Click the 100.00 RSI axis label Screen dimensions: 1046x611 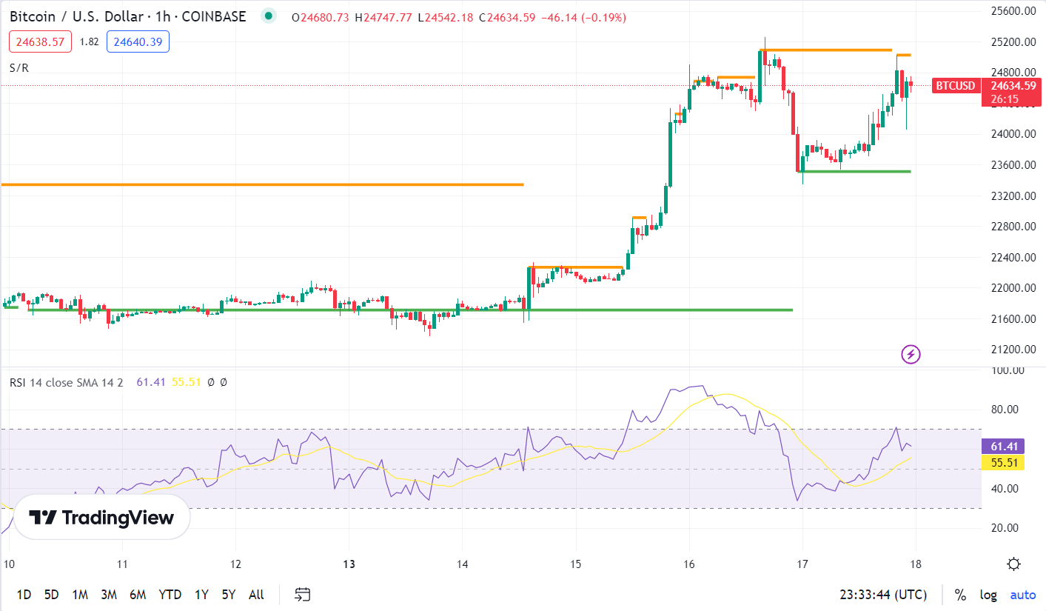[x=1008, y=370]
